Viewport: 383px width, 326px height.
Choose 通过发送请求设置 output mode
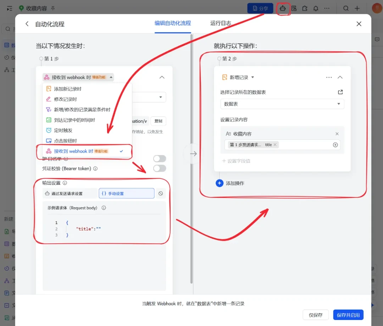pos(70,194)
